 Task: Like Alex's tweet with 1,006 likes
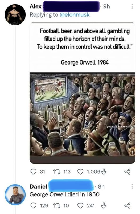(80, 172)
